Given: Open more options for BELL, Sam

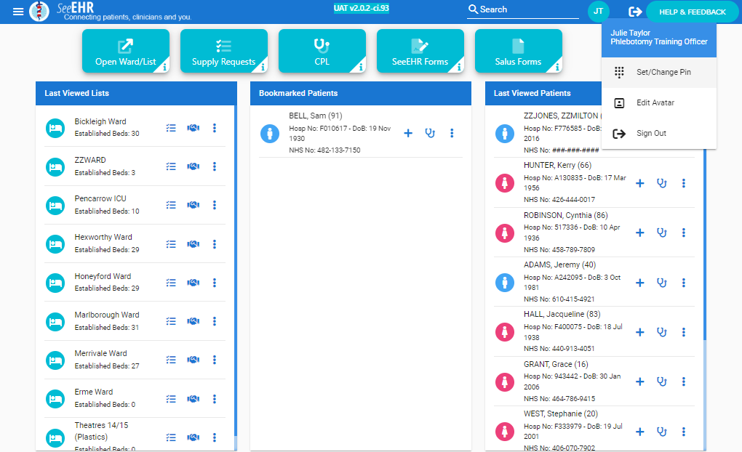Looking at the screenshot, I should (x=452, y=133).
